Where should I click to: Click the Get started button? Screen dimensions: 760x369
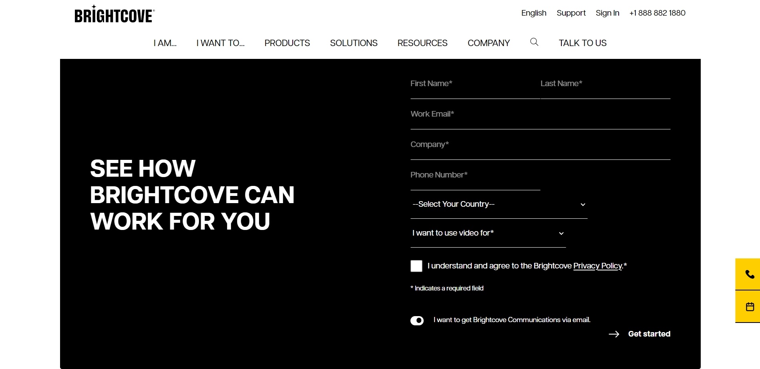649,334
